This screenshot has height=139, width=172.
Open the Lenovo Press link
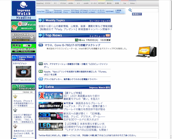pos(67,11)
